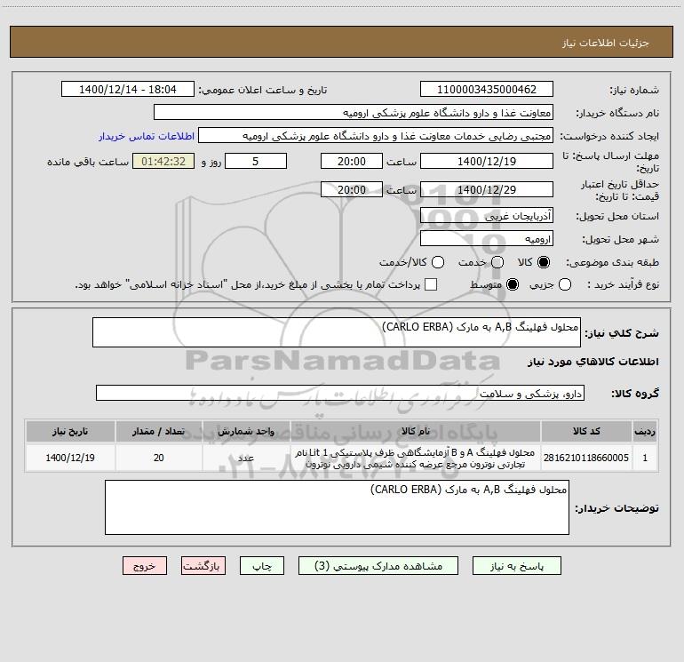Click product code 2816210118660005 cell
This screenshot has height=662, width=684.
click(586, 458)
